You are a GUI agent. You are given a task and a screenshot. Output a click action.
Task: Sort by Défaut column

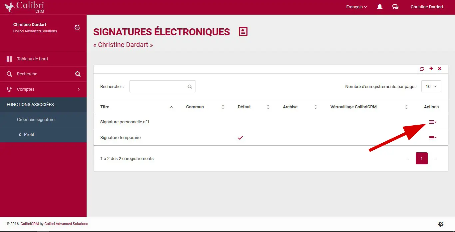[253, 107]
